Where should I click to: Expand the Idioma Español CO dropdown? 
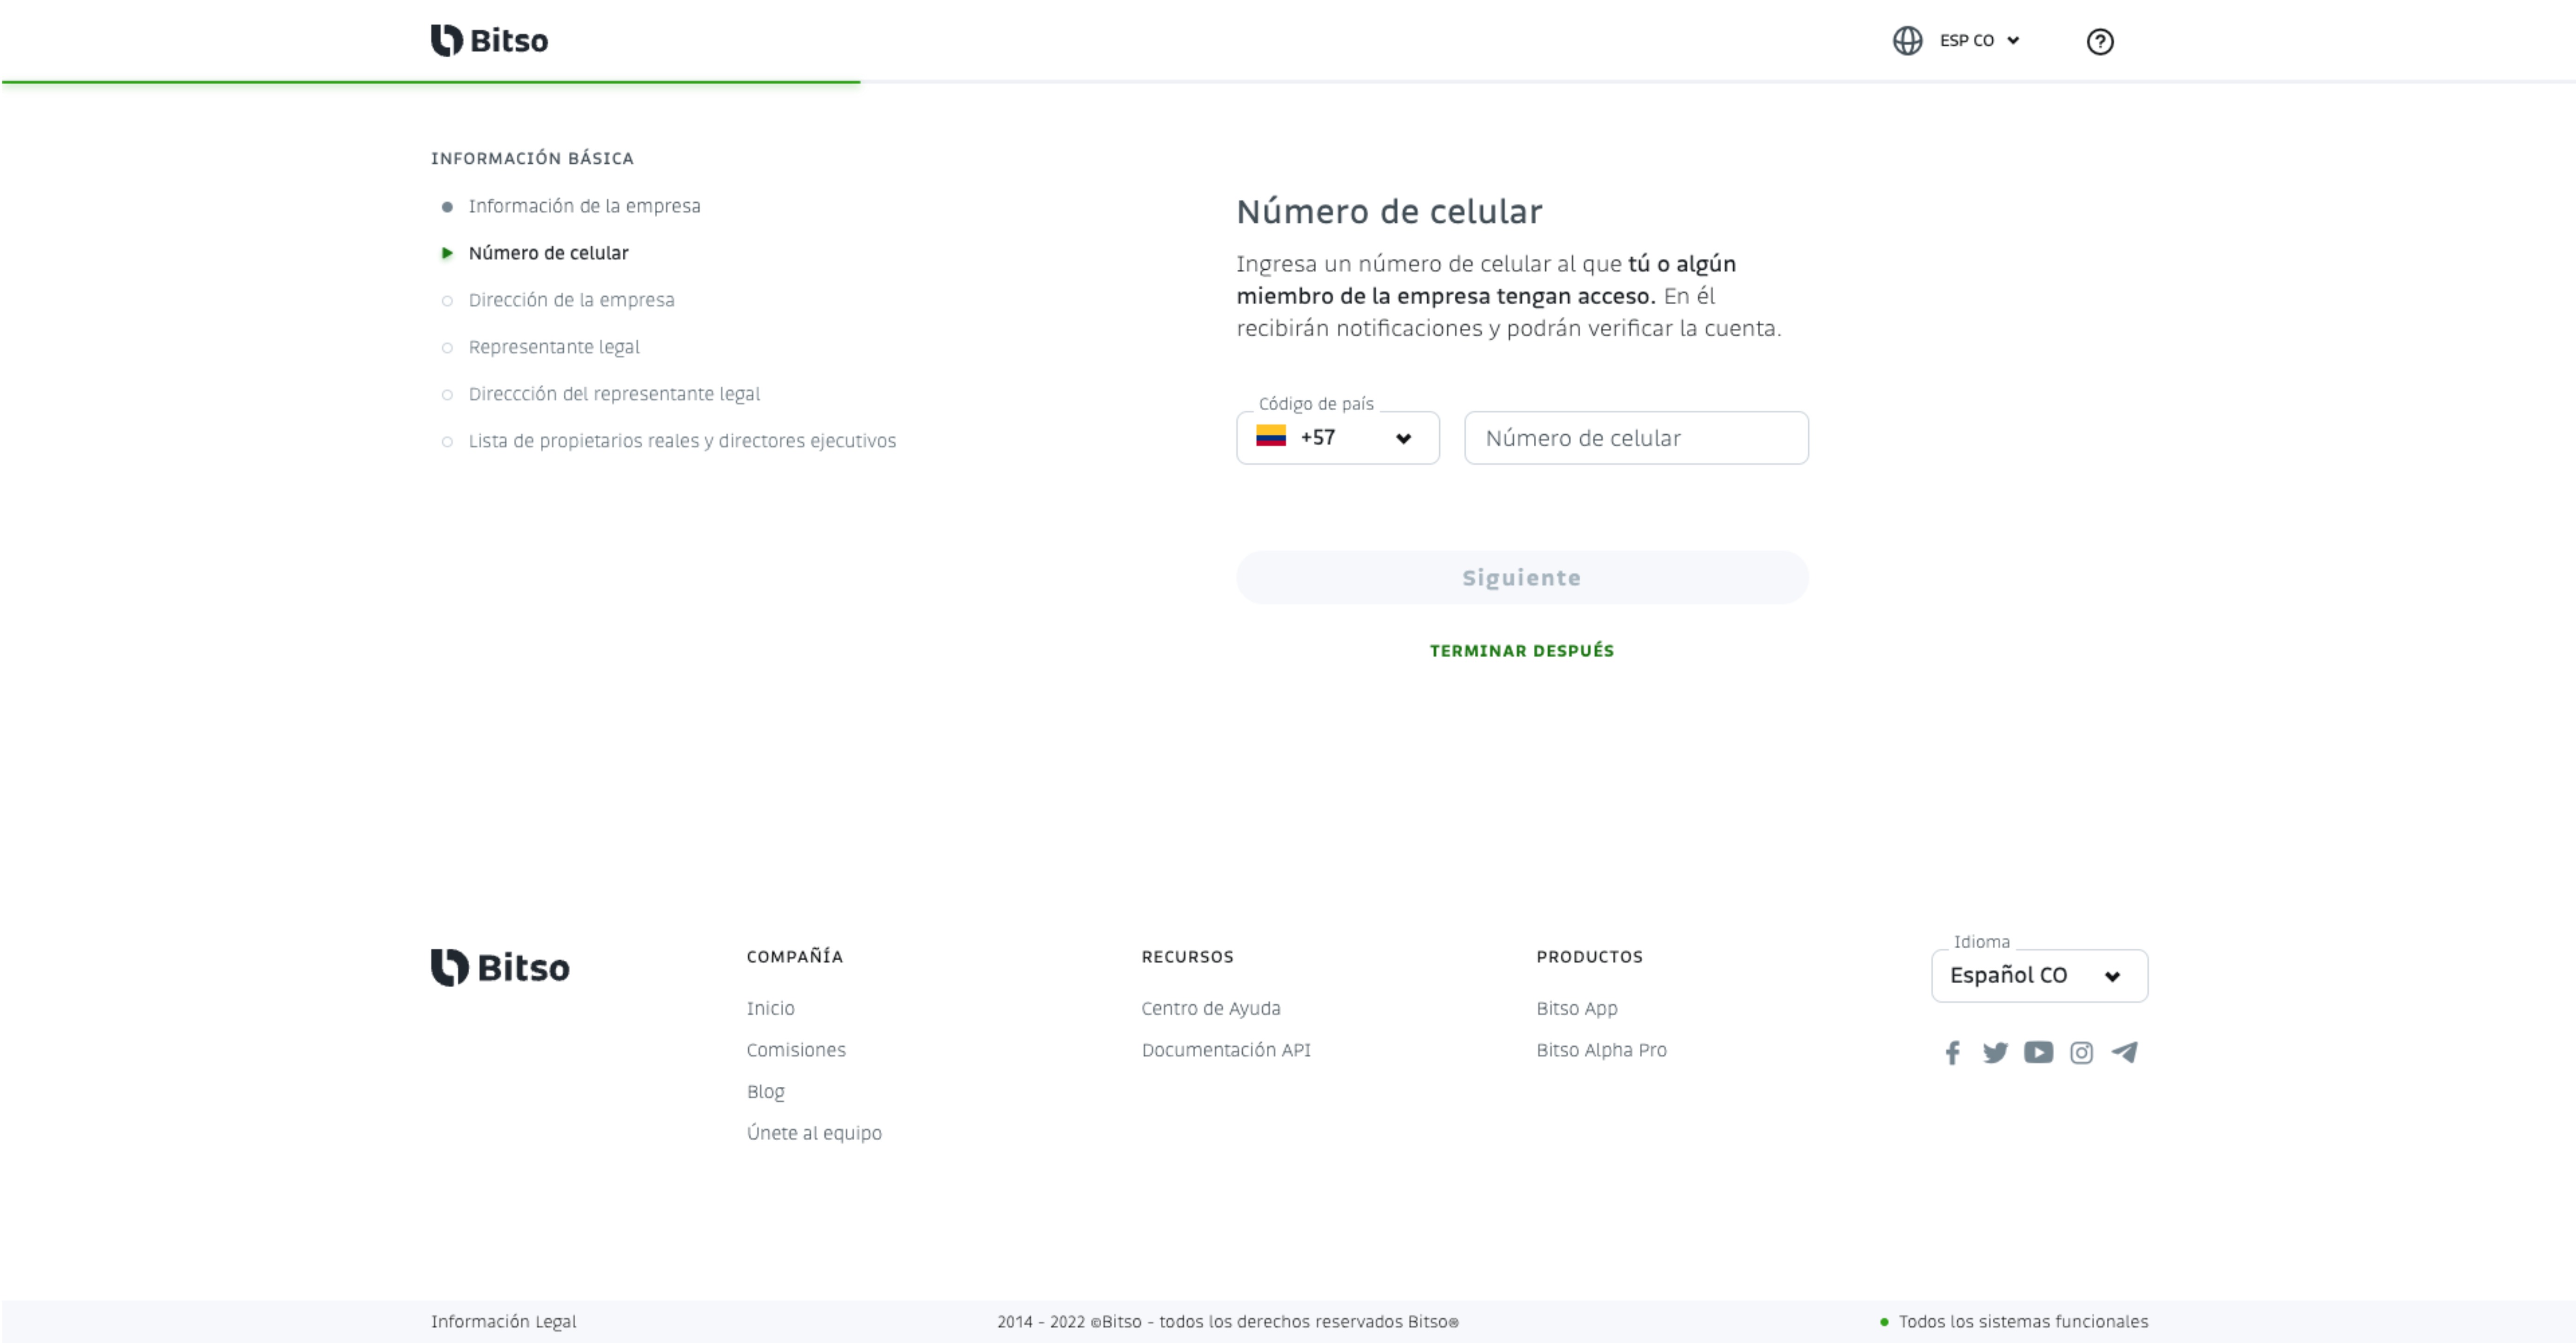2039,976
